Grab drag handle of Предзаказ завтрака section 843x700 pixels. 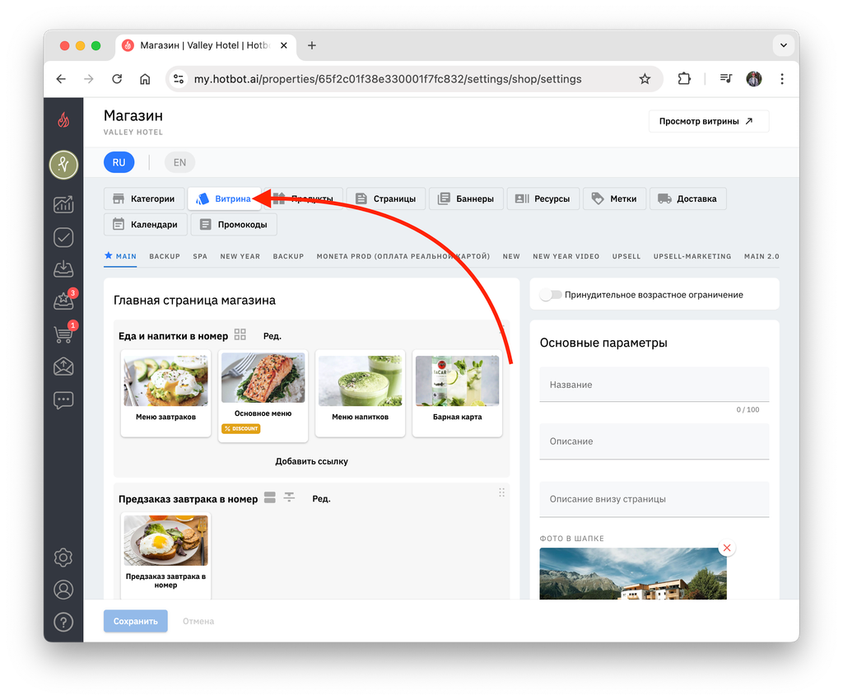coord(501,492)
